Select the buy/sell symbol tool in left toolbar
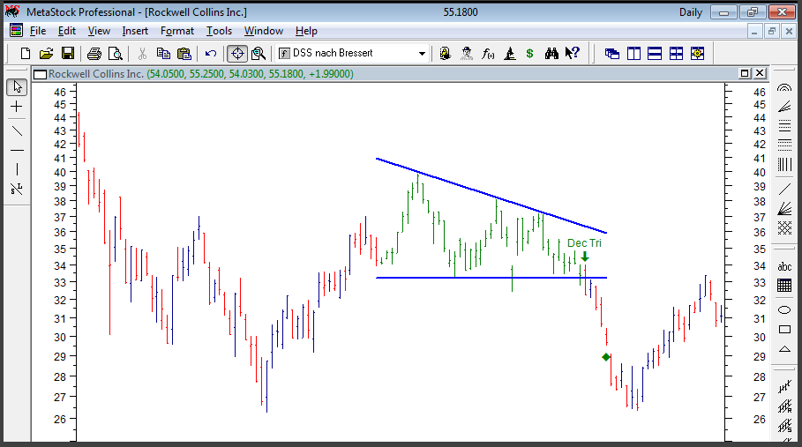The image size is (802, 447). 17,189
